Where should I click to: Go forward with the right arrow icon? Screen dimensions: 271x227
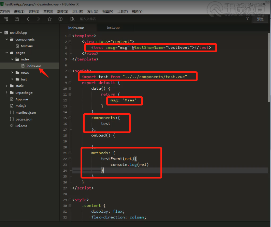[x=38, y=19]
